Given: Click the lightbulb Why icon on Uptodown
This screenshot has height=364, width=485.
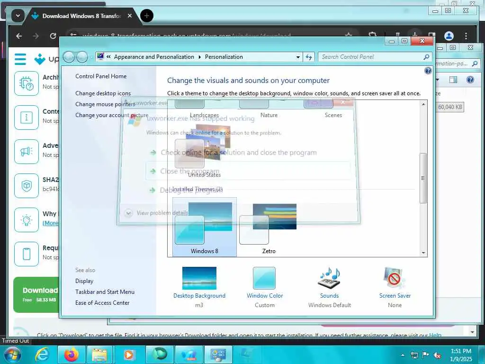Looking at the screenshot, I should 27,220.
